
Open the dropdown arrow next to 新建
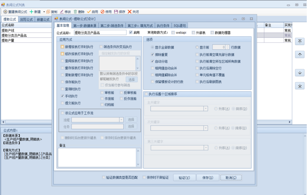pos(44,12)
